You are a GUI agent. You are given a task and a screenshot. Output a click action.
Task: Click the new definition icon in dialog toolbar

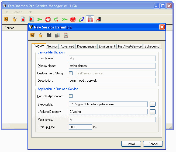[32, 35]
